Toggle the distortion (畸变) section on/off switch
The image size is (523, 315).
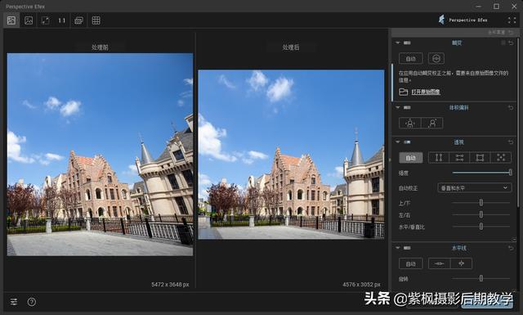point(407,43)
